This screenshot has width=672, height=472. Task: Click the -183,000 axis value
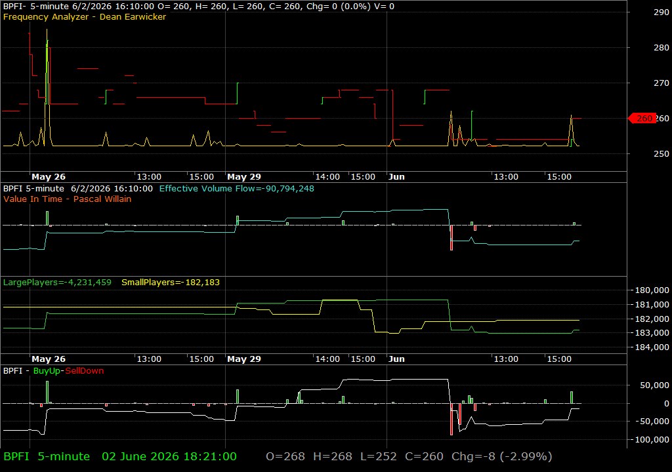click(x=650, y=332)
